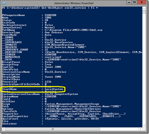This screenshot has width=149, height=134.
Task: Click the horizontal scrollbar thumb
Action: (x=53, y=129)
